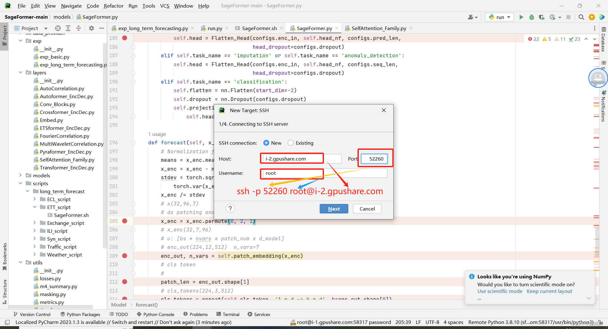The height and width of the screenshot is (329, 608).
Task: Expand the NumPy notification chevron
Action: [x=589, y=298]
